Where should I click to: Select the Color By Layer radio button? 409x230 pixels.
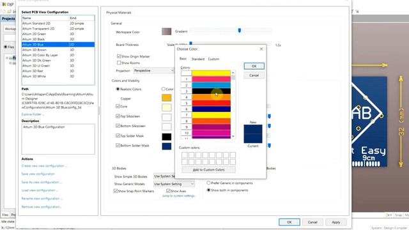[x=164, y=89]
